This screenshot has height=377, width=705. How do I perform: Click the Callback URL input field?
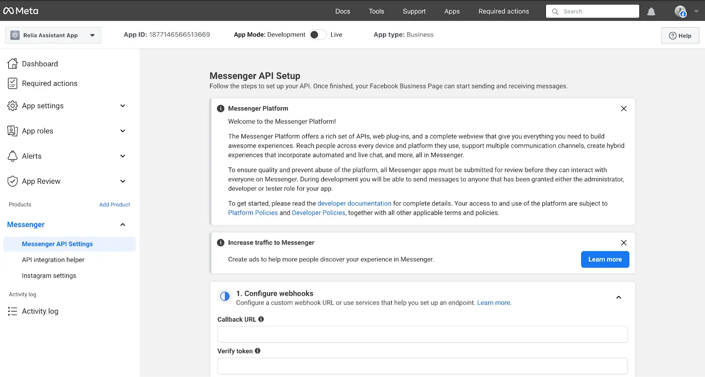pos(422,334)
